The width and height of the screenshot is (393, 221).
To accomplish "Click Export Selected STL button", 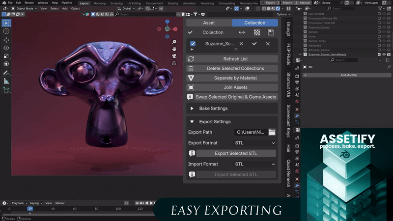I will 236,153.
